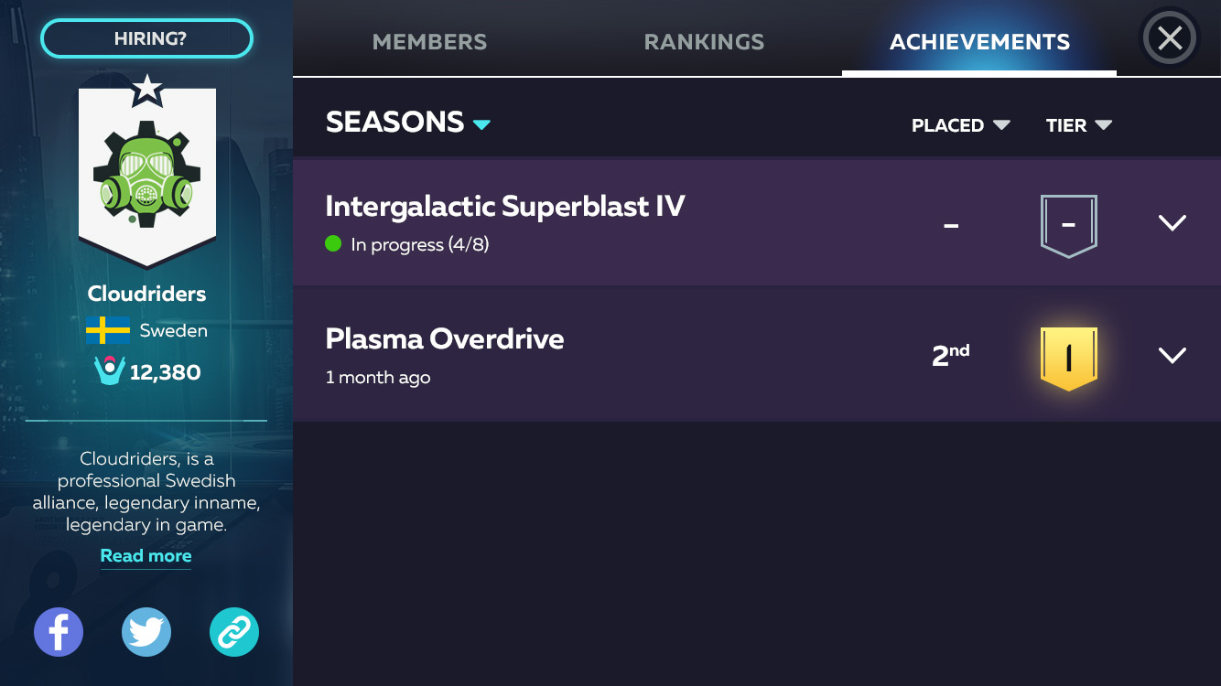The height and width of the screenshot is (686, 1221).
Task: Click the gold tier 1 badge
Action: (1068, 358)
